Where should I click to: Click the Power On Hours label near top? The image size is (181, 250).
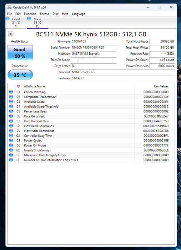point(137,66)
